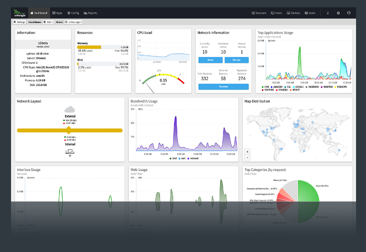Toggle the SSL series in legend
Screen dimensions: 366x252
[288, 87]
